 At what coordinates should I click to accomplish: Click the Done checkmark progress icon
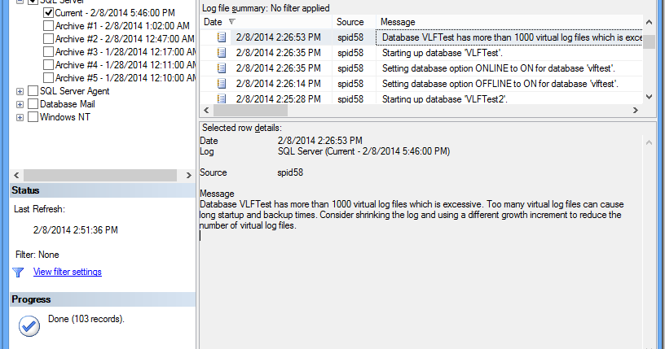click(29, 325)
